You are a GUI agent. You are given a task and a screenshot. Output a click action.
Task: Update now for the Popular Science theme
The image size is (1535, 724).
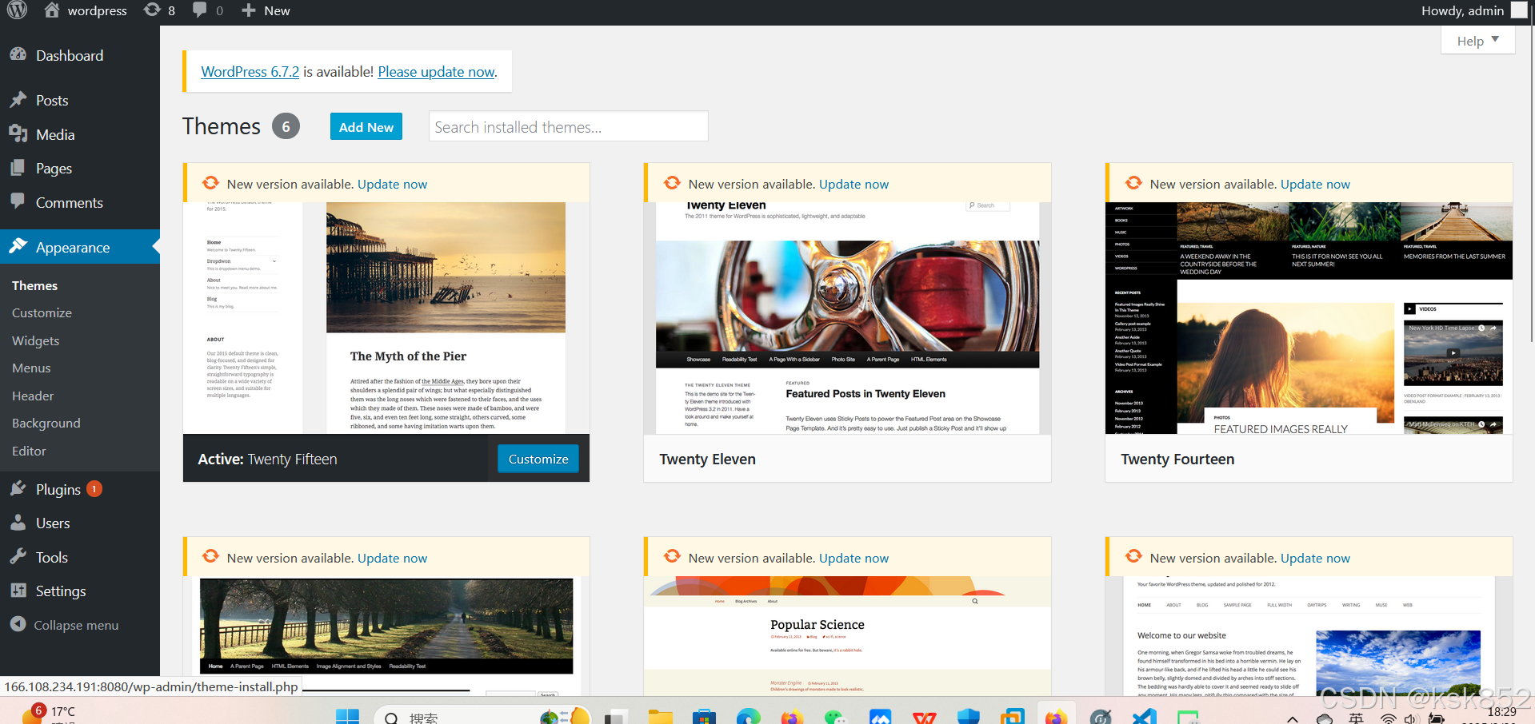click(x=853, y=558)
